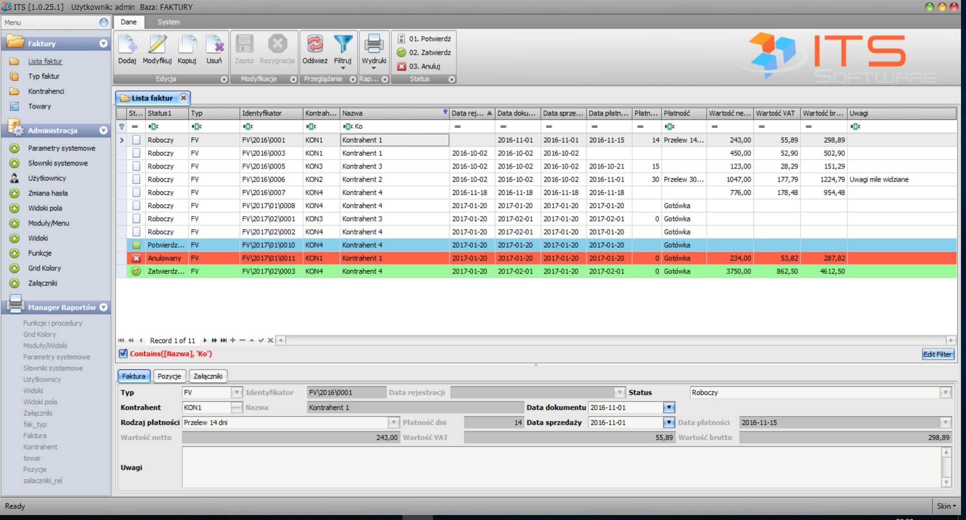Open the Skin dropdown in status bar

pos(946,506)
